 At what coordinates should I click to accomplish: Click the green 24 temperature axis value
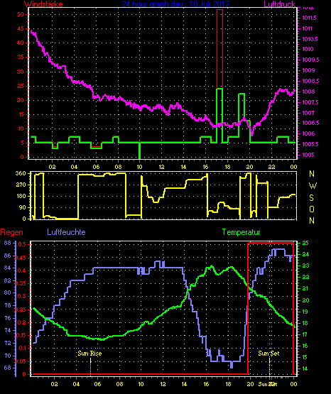305,255
